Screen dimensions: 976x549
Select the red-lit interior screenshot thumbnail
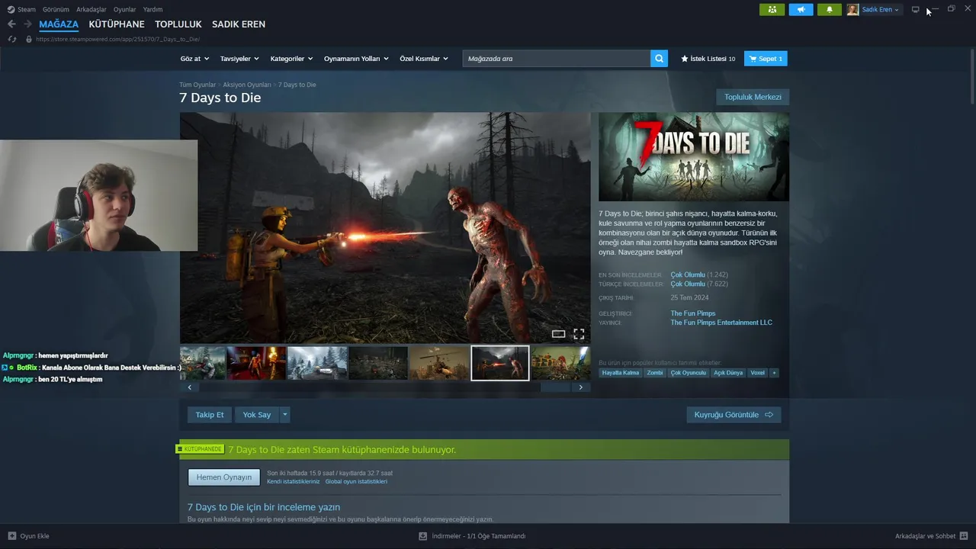[256, 363]
